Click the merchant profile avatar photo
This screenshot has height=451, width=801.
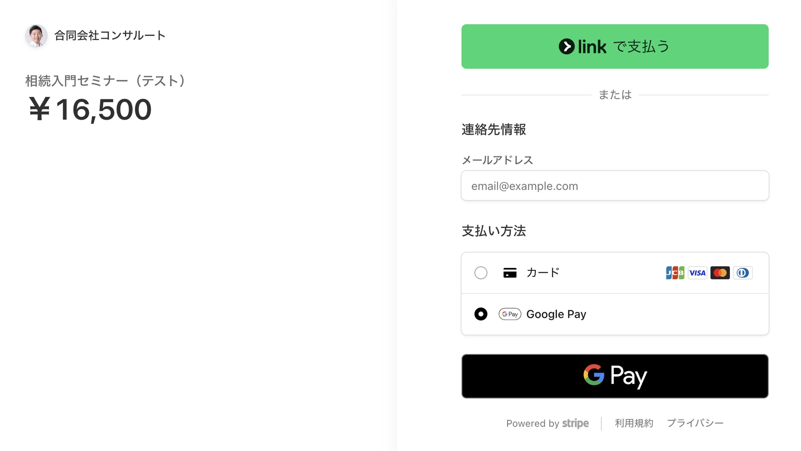[36, 36]
